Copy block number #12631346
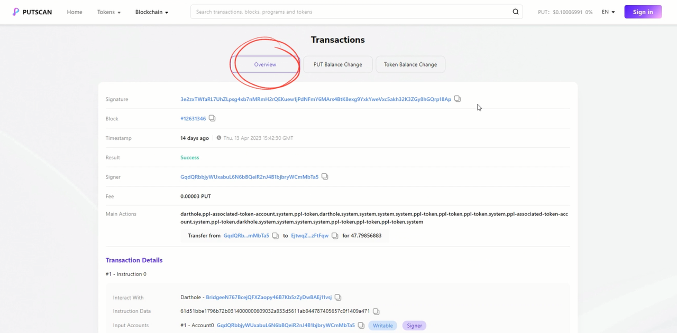The width and height of the screenshot is (677, 333). (212, 119)
